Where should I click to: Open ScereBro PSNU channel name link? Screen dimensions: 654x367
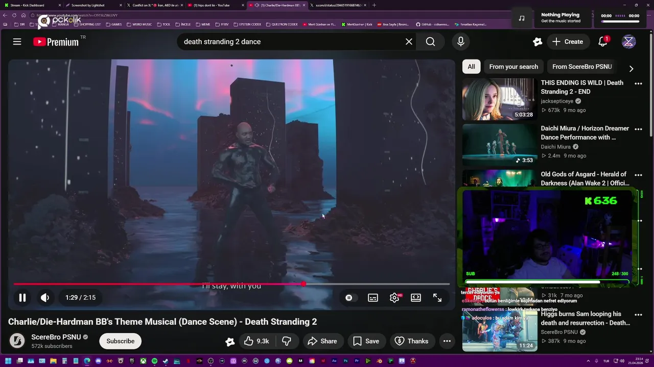pyautogui.click(x=56, y=337)
